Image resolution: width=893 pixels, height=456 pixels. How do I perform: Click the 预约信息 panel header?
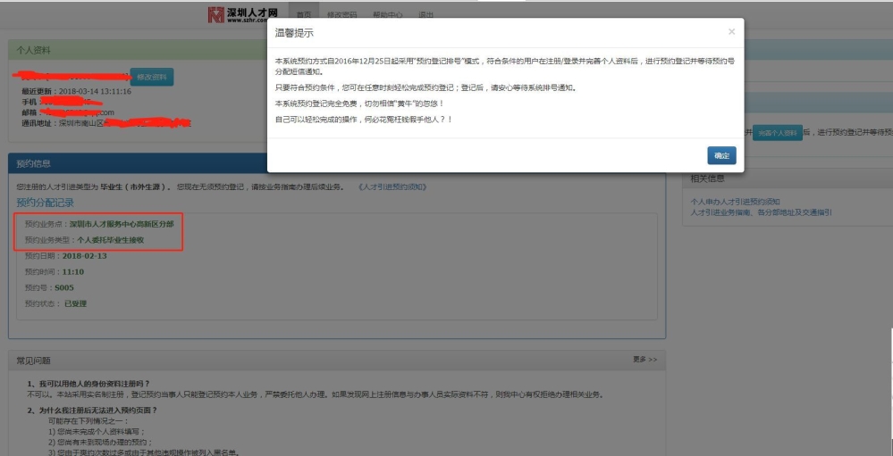pos(337,163)
